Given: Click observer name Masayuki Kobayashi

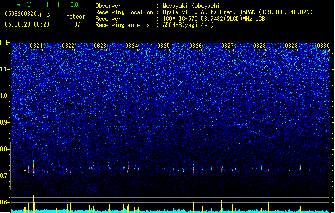Looking at the screenshot, I should click(191, 6).
